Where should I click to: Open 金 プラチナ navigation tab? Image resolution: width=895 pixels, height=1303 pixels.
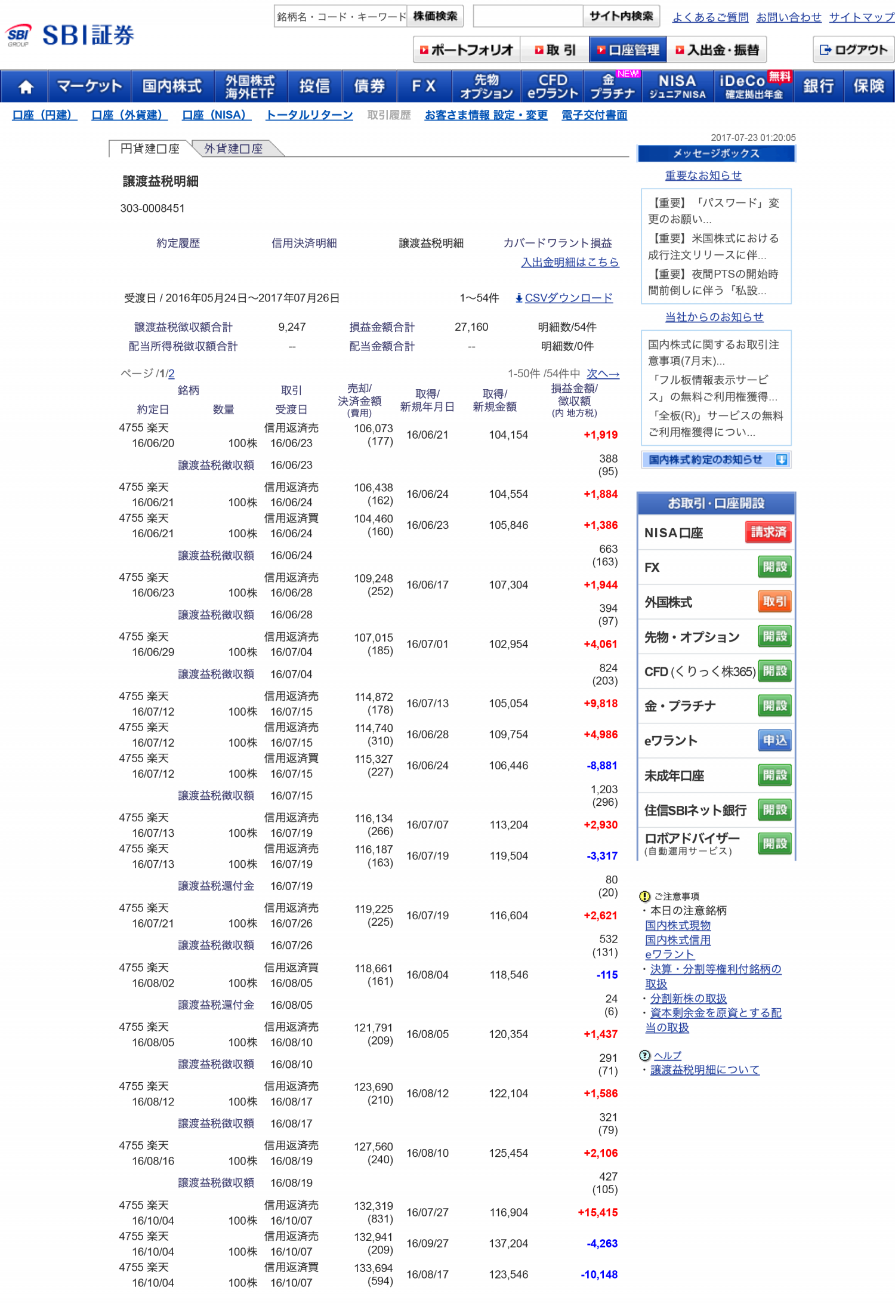tap(612, 87)
